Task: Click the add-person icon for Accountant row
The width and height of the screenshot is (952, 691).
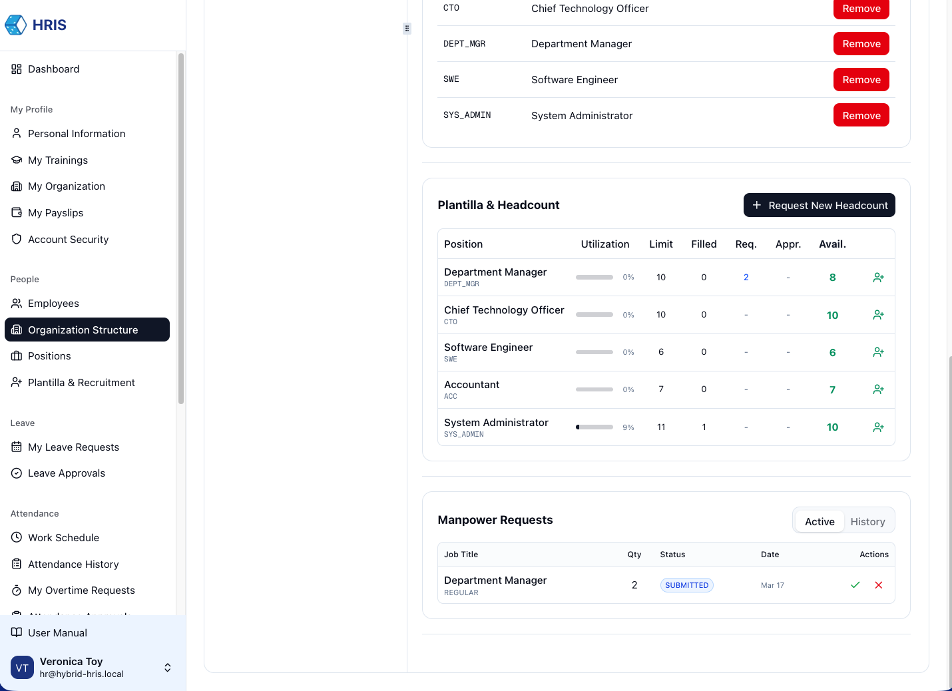Action: coord(878,389)
